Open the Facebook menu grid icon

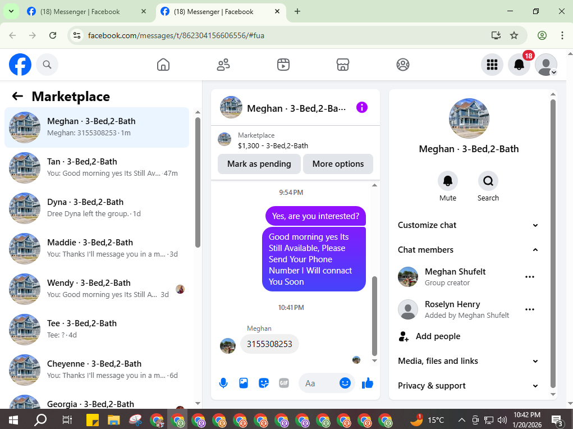[492, 65]
